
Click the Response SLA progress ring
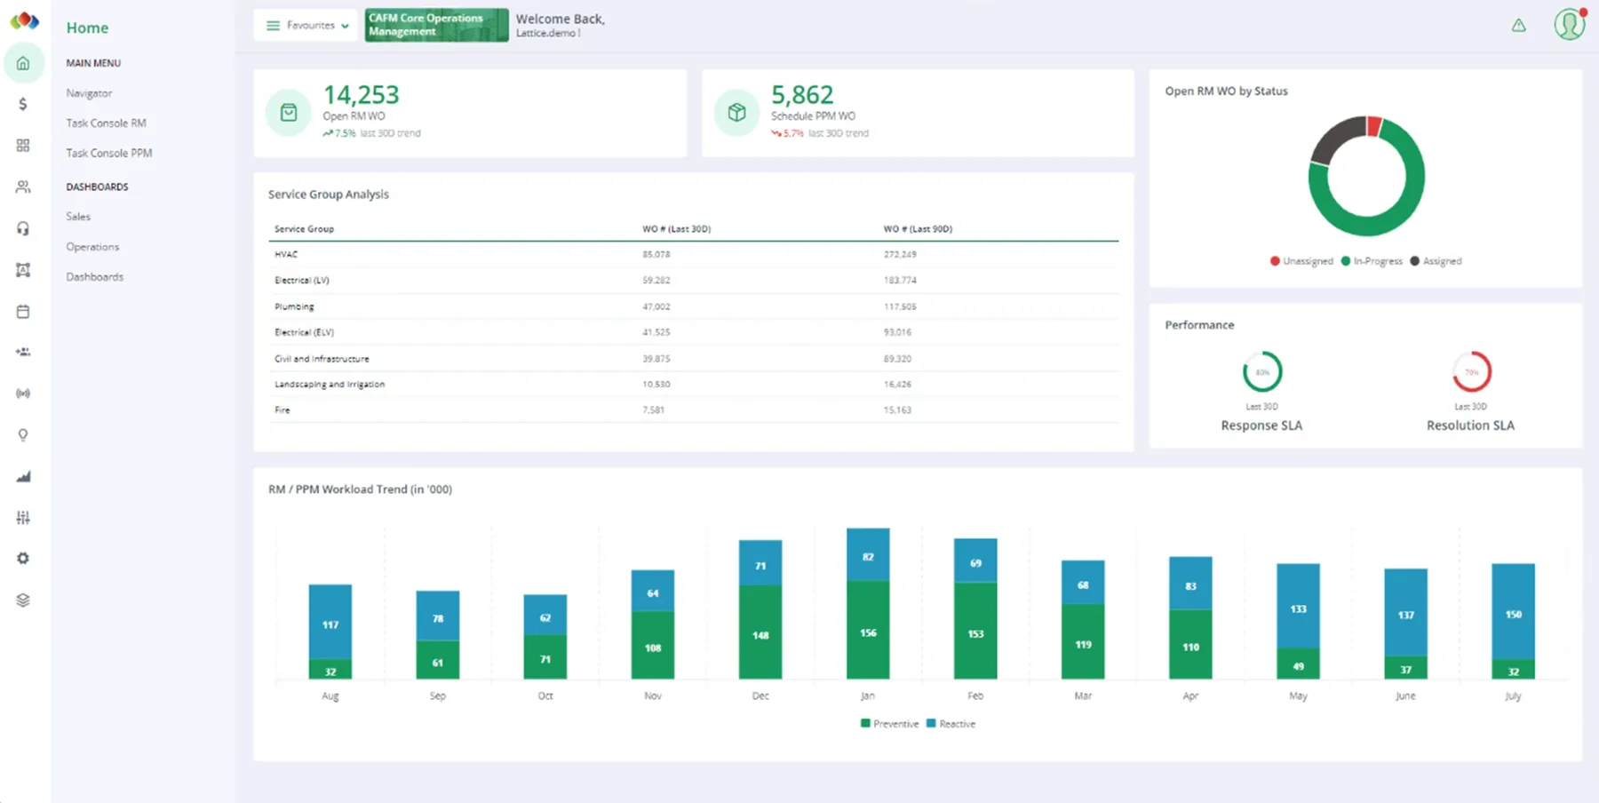[x=1261, y=372]
